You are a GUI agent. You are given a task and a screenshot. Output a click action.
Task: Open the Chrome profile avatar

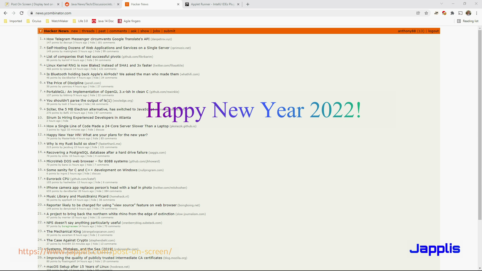[x=468, y=13]
